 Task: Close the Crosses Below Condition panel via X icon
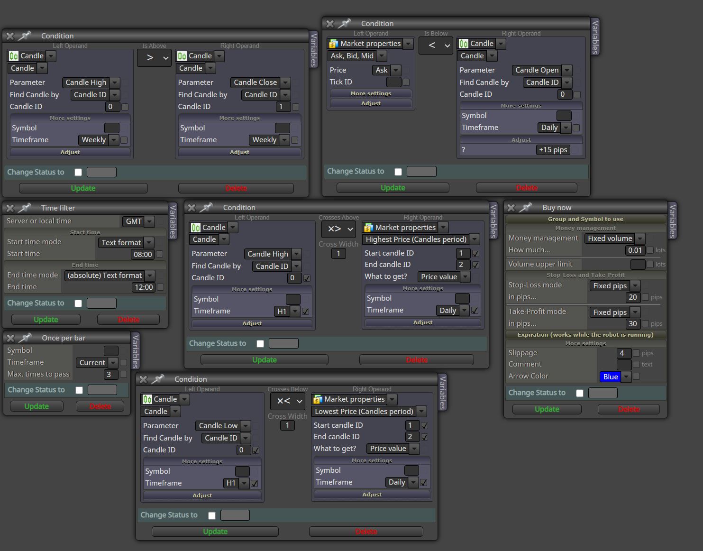[143, 379]
